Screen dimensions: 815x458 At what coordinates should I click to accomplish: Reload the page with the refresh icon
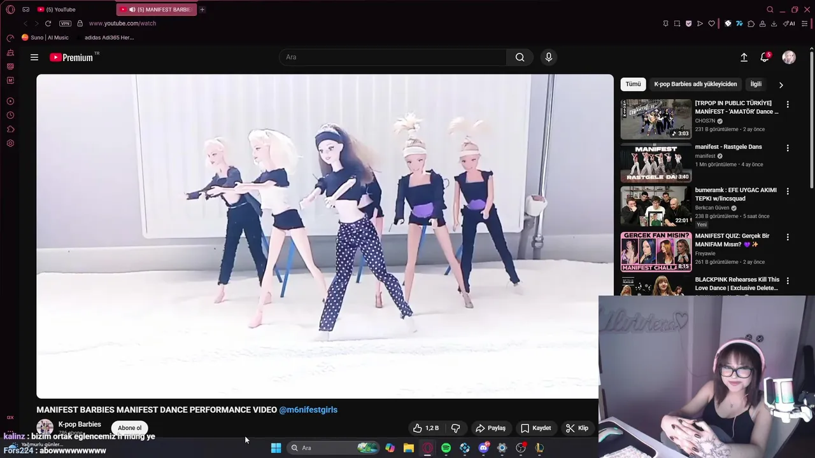pos(48,24)
